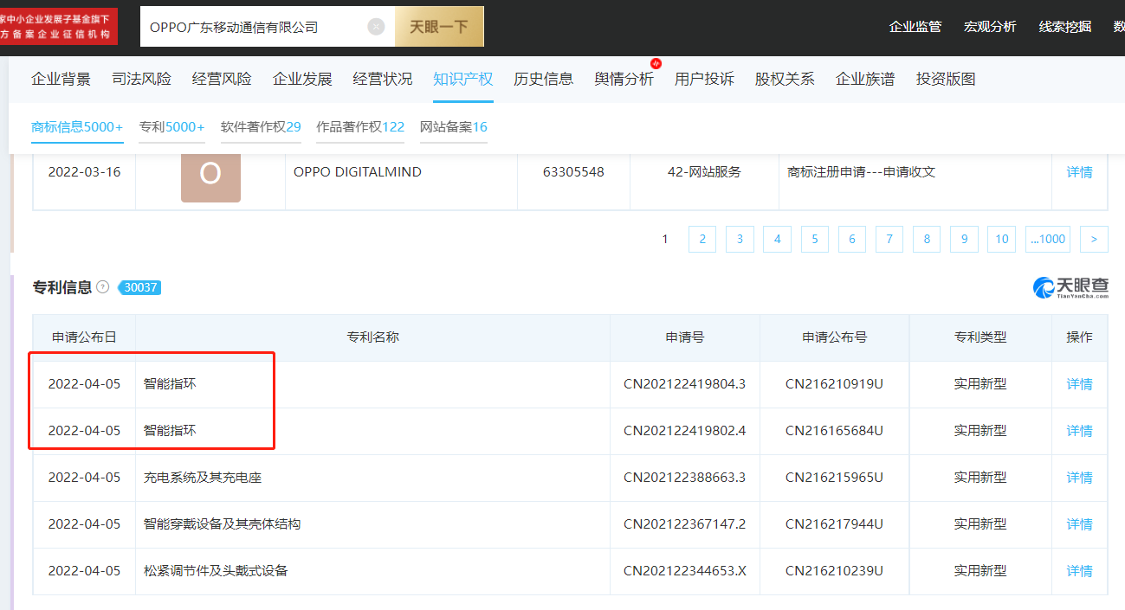The image size is (1125, 610).
Task: Click the next page arrow button
Action: coord(1095,239)
